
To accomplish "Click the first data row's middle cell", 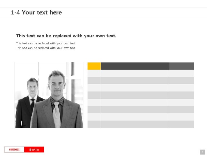I will click(x=135, y=74).
